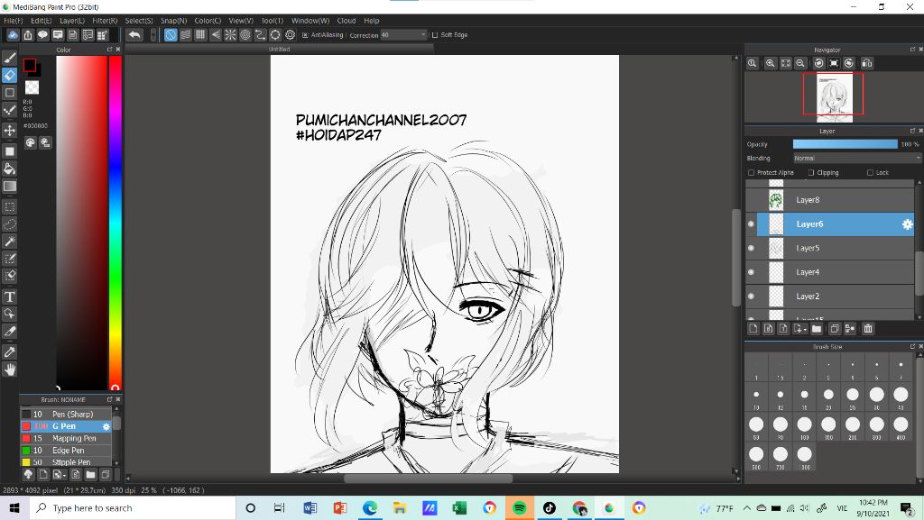The image size is (924, 520).
Task: Click the foreground black color swatch
Action: (30, 65)
